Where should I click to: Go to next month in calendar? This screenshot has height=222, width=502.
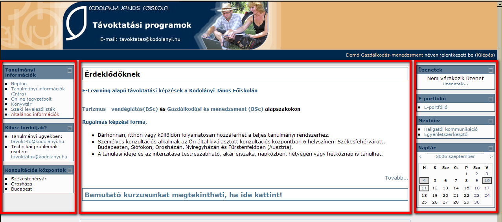(x=491, y=156)
